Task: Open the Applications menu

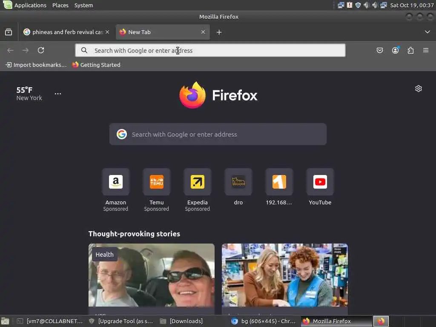Action: (x=30, y=5)
